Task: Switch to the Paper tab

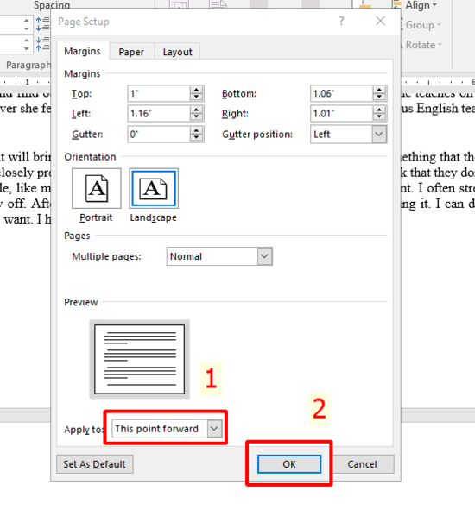Action: pos(131,52)
